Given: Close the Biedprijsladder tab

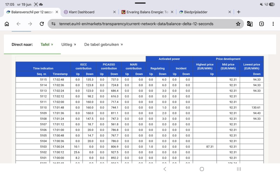Looking at the screenshot, I should click(x=230, y=12).
